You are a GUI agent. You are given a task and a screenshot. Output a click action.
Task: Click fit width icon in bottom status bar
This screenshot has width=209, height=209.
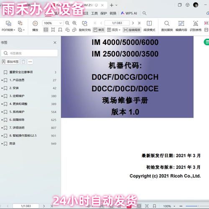click(x=154, y=206)
